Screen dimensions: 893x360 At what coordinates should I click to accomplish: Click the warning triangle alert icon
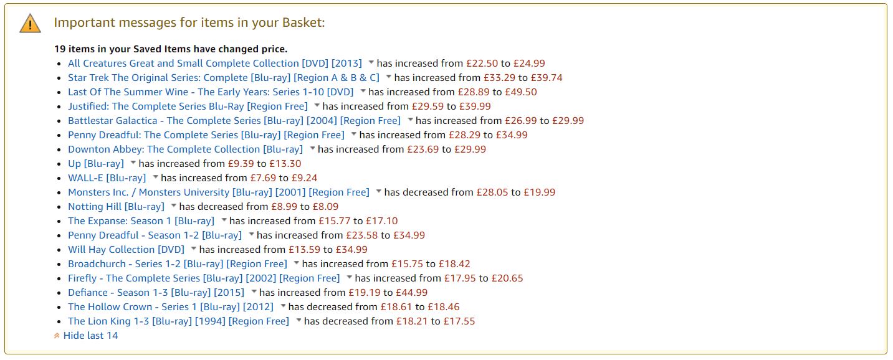(29, 24)
